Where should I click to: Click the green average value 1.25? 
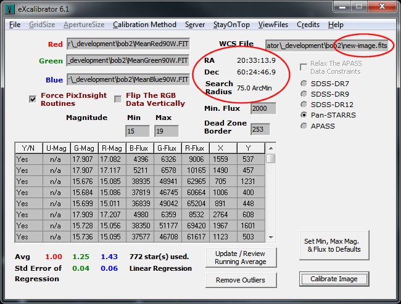click(x=81, y=257)
